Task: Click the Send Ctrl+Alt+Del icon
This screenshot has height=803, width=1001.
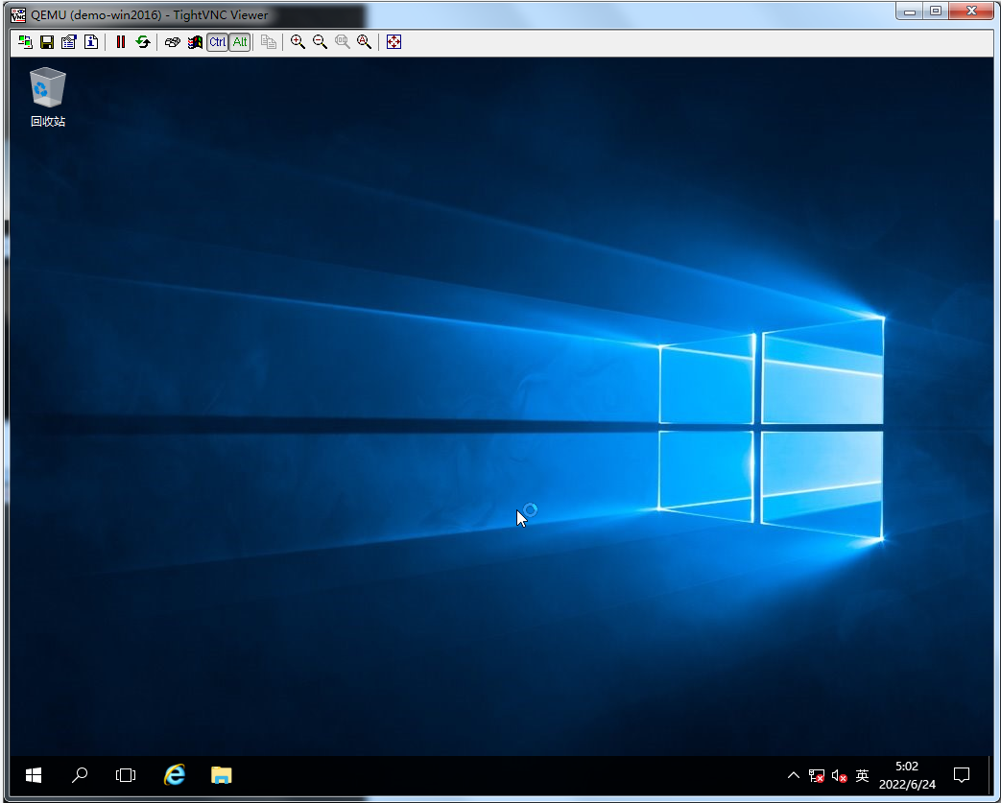Action: point(173,42)
